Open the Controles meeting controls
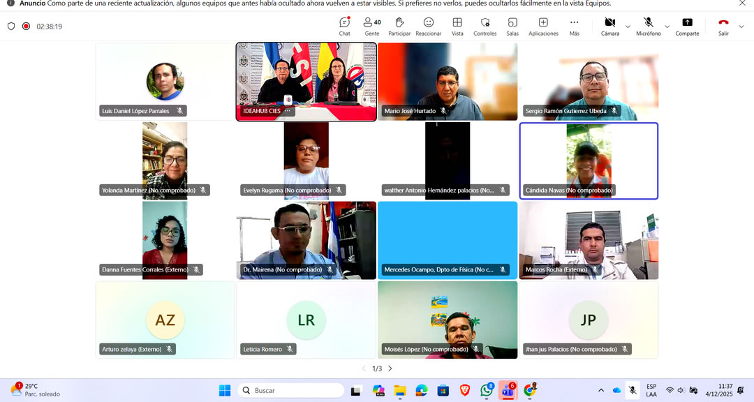754x402 pixels. (x=485, y=26)
